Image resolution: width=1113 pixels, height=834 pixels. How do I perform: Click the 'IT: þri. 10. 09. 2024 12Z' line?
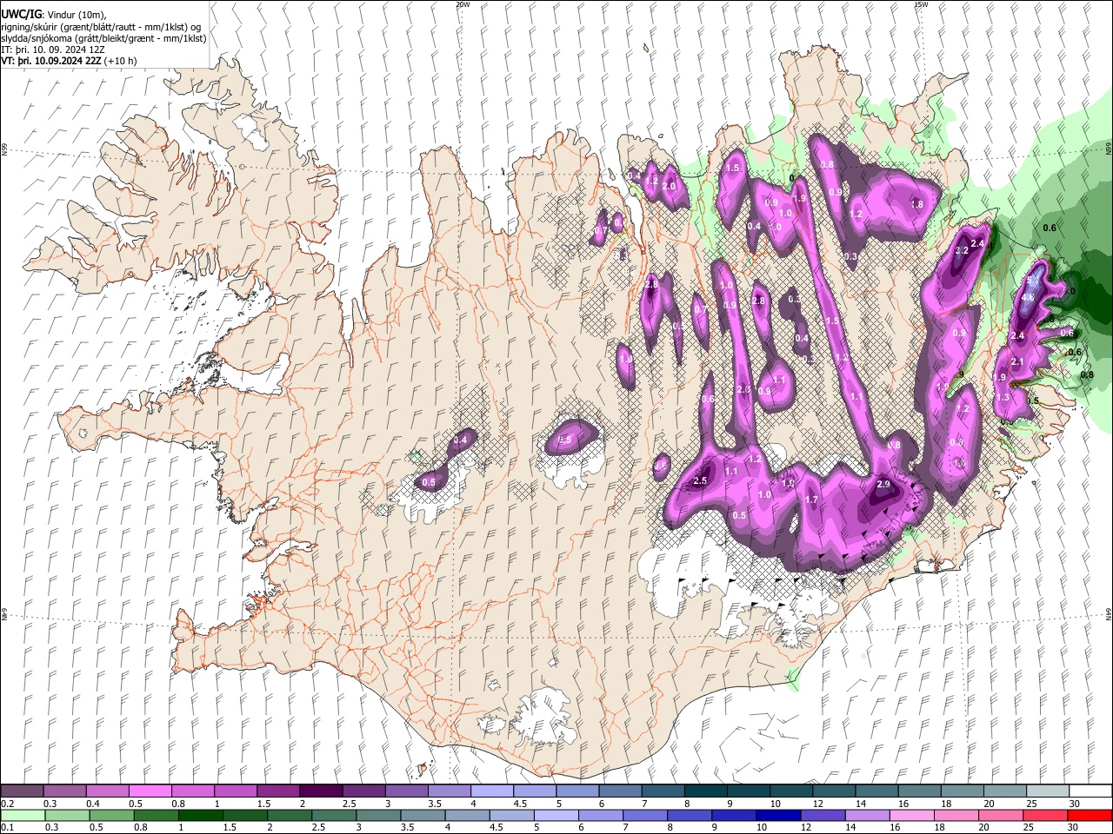(x=53, y=50)
